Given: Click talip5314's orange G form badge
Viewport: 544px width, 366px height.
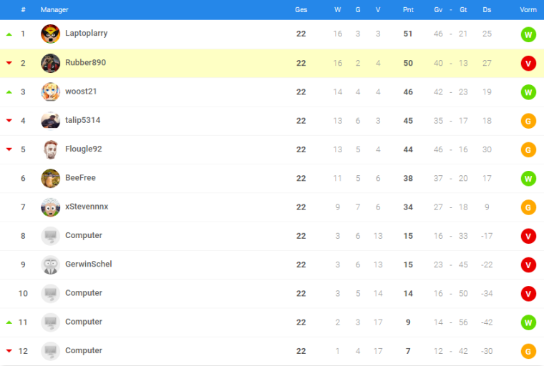Looking at the screenshot, I should [528, 121].
